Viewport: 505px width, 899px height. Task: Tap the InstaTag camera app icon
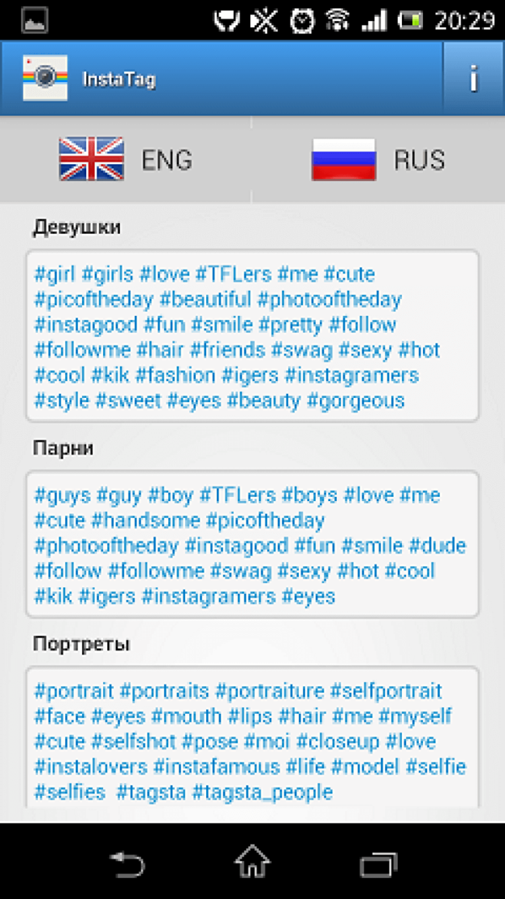[x=45, y=78]
